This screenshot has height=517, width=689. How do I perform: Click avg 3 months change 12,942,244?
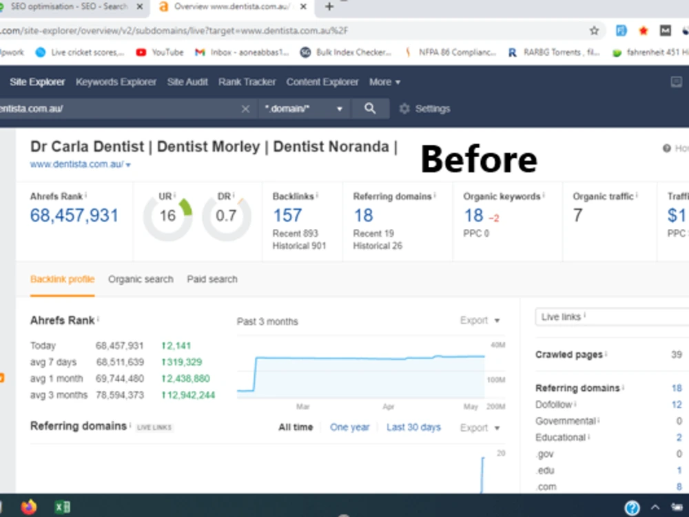188,395
